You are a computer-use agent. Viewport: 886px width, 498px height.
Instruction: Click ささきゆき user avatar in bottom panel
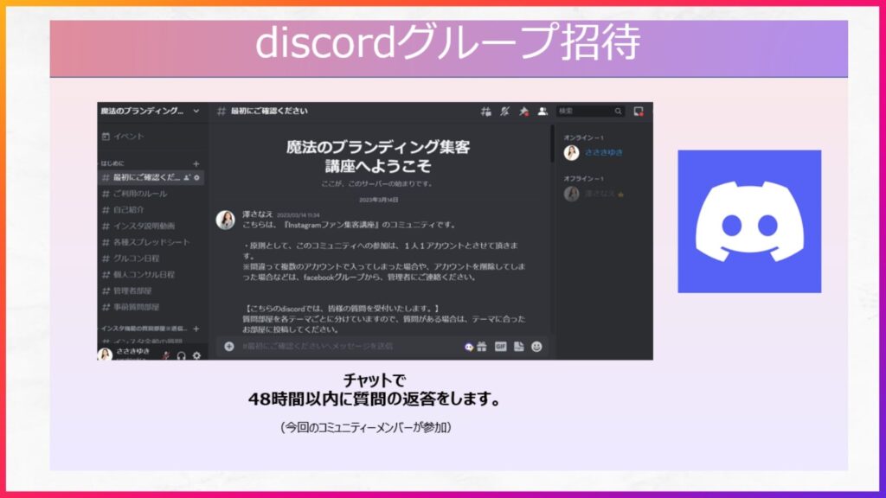click(105, 354)
